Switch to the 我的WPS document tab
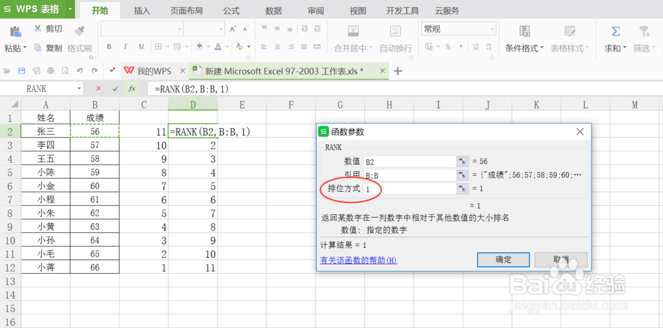The height and width of the screenshot is (328, 663). (x=154, y=71)
